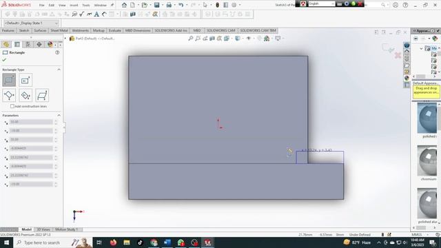Click the Spell checker checkmark icon

tap(82, 14)
